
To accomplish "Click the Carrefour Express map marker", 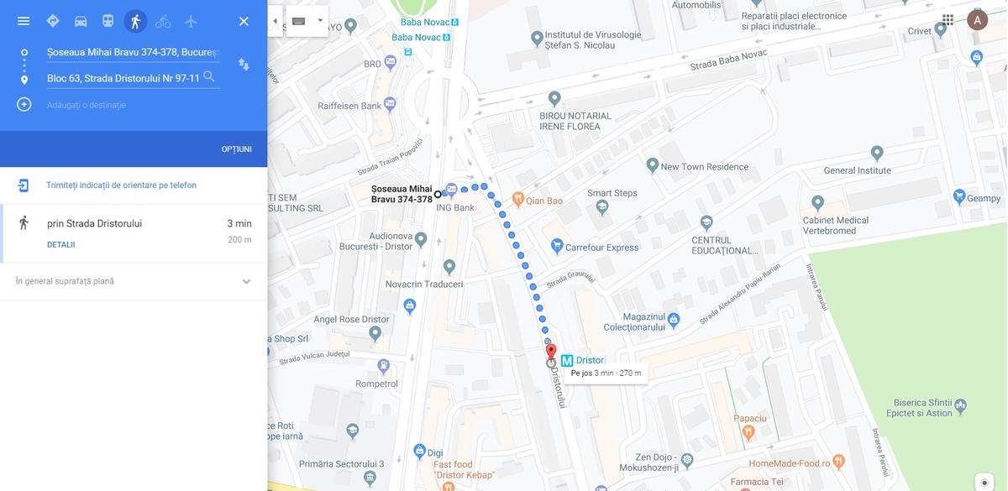I will 556,246.
